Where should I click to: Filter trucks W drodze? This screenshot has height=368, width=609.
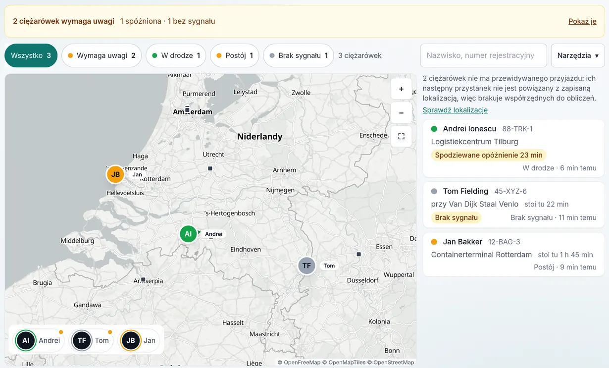tap(176, 55)
